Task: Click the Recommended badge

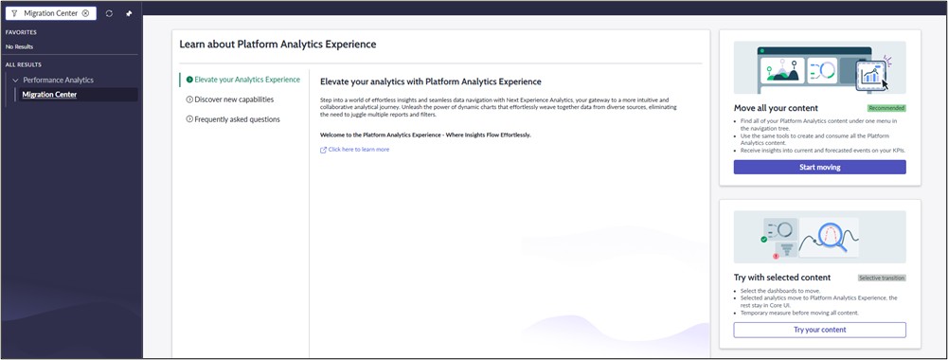Action: 886,108
